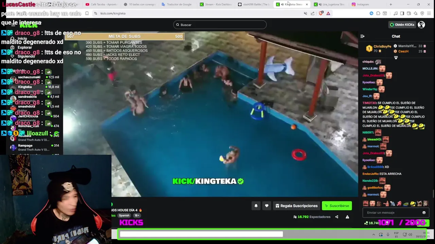435x244 pixels.
Task: Open the Brave VPN shield icon
Action: pyautogui.click(x=422, y=13)
